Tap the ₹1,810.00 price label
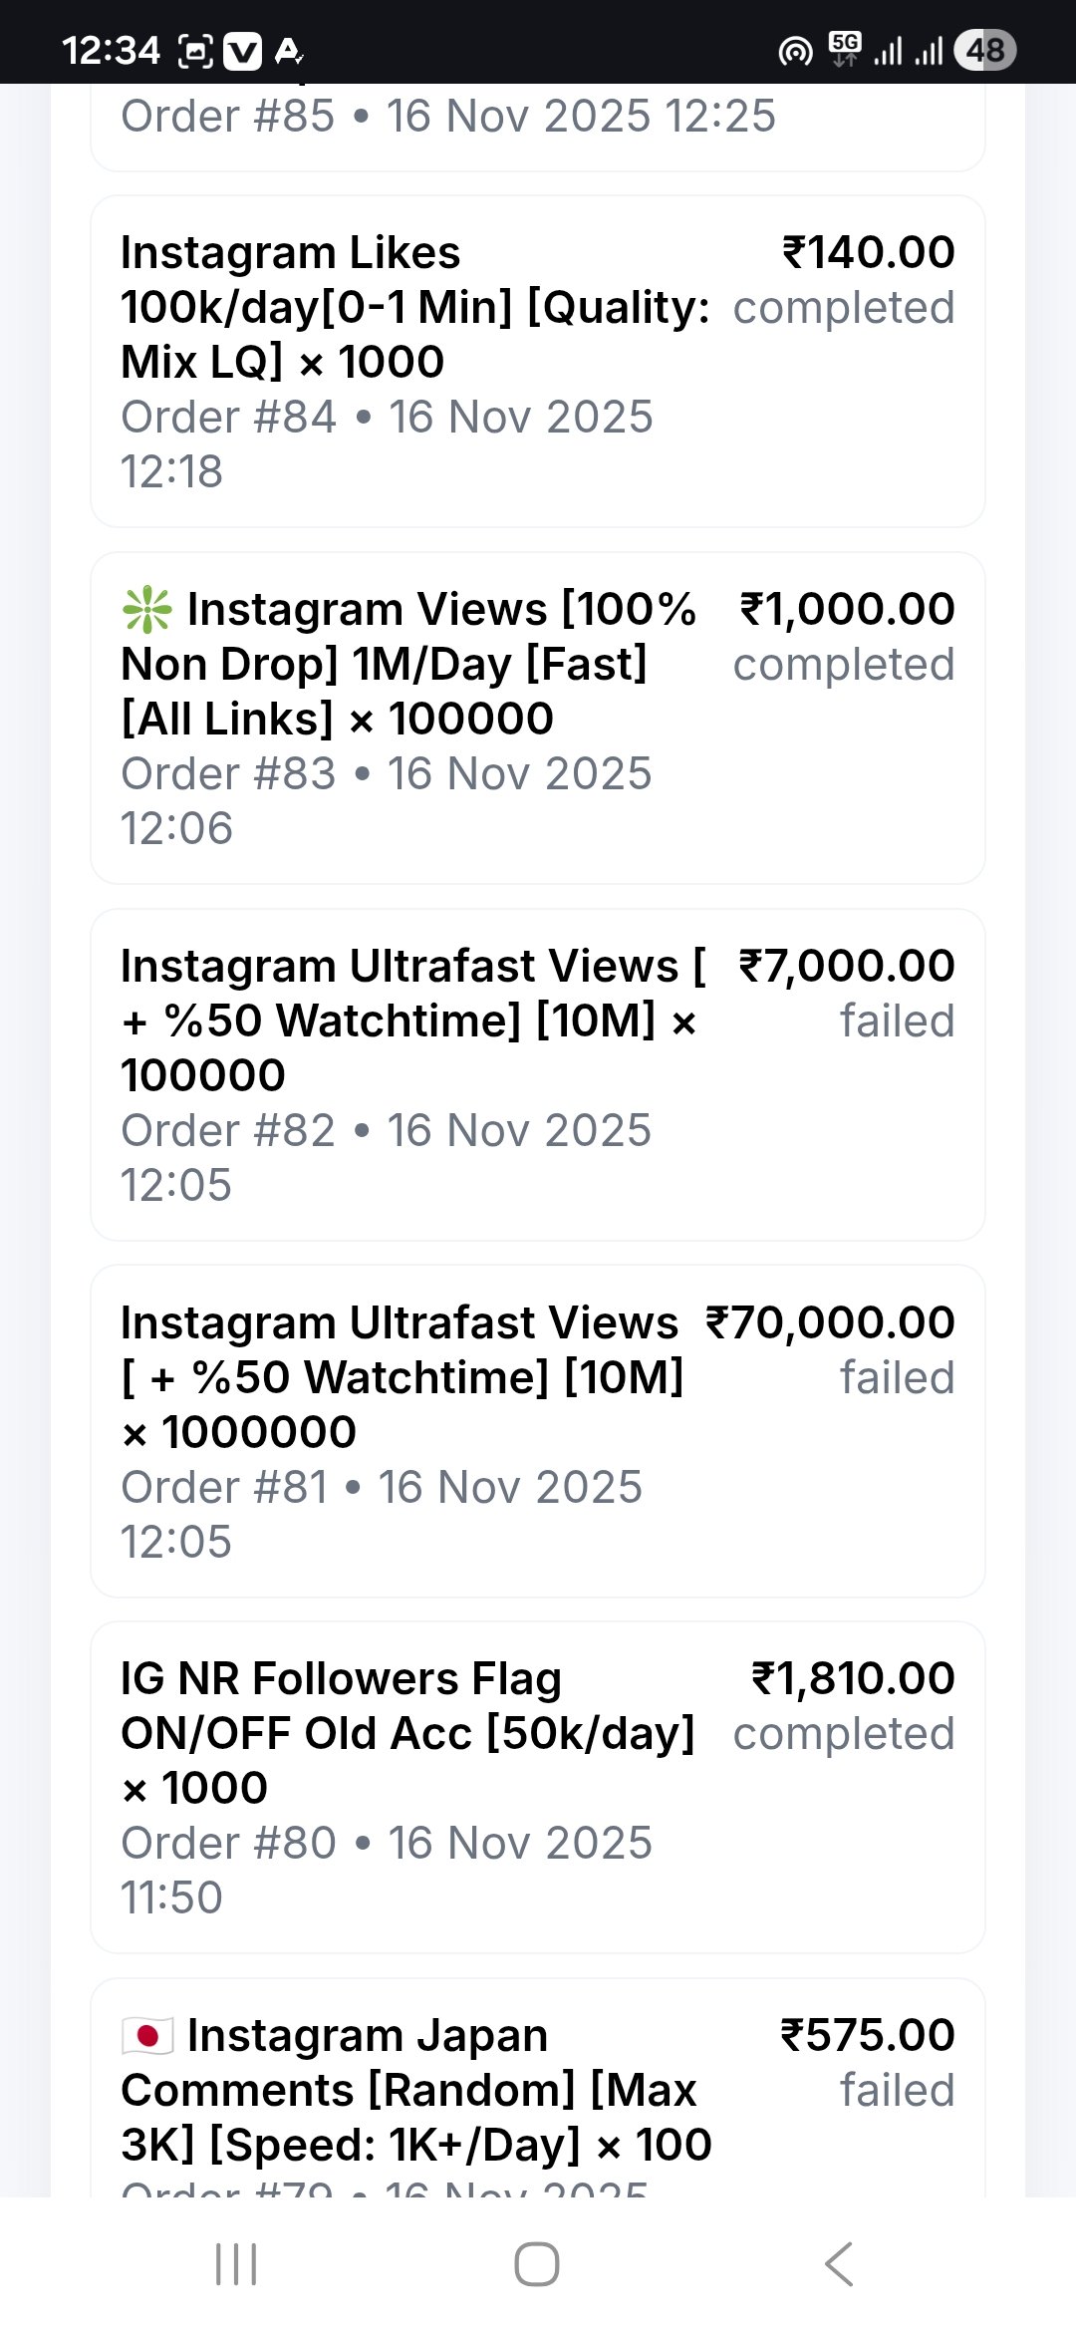Image resolution: width=1076 pixels, height=2332 pixels. (853, 1679)
